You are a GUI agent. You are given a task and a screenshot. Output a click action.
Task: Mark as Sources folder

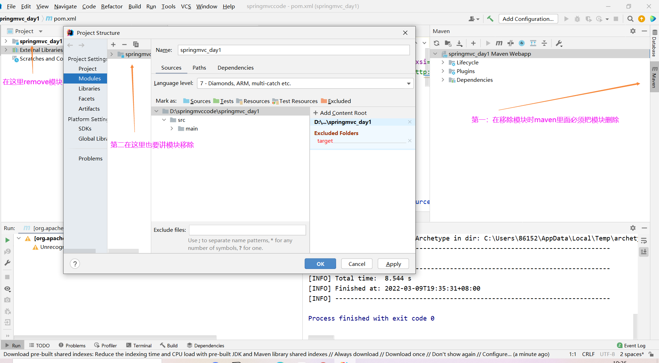point(197,101)
